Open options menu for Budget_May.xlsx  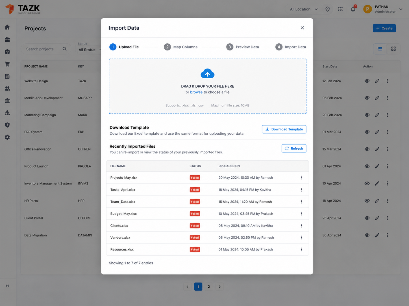(x=301, y=214)
